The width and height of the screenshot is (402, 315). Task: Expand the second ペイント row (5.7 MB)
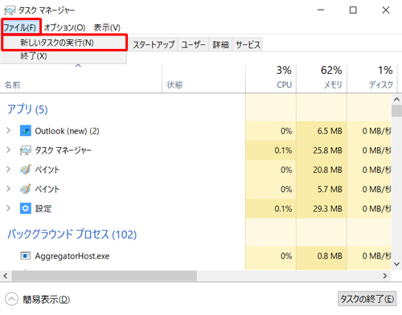(8, 189)
